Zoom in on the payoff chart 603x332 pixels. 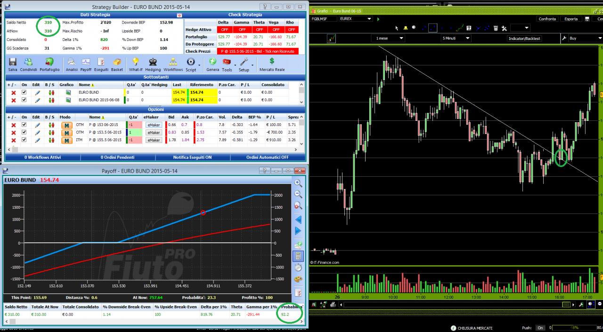(x=298, y=182)
